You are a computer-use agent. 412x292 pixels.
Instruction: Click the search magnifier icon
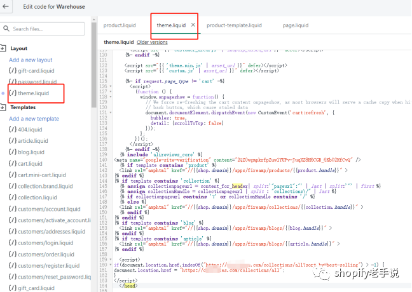coord(6,29)
